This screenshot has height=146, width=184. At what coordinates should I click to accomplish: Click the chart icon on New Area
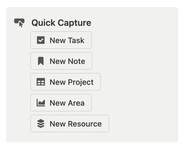pos(41,103)
